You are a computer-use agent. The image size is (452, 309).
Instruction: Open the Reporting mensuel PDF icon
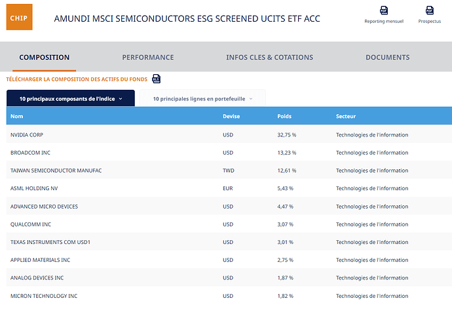pos(384,10)
